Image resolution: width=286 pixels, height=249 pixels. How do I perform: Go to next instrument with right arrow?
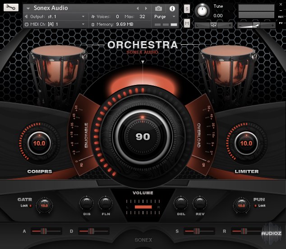[x=146, y=9]
